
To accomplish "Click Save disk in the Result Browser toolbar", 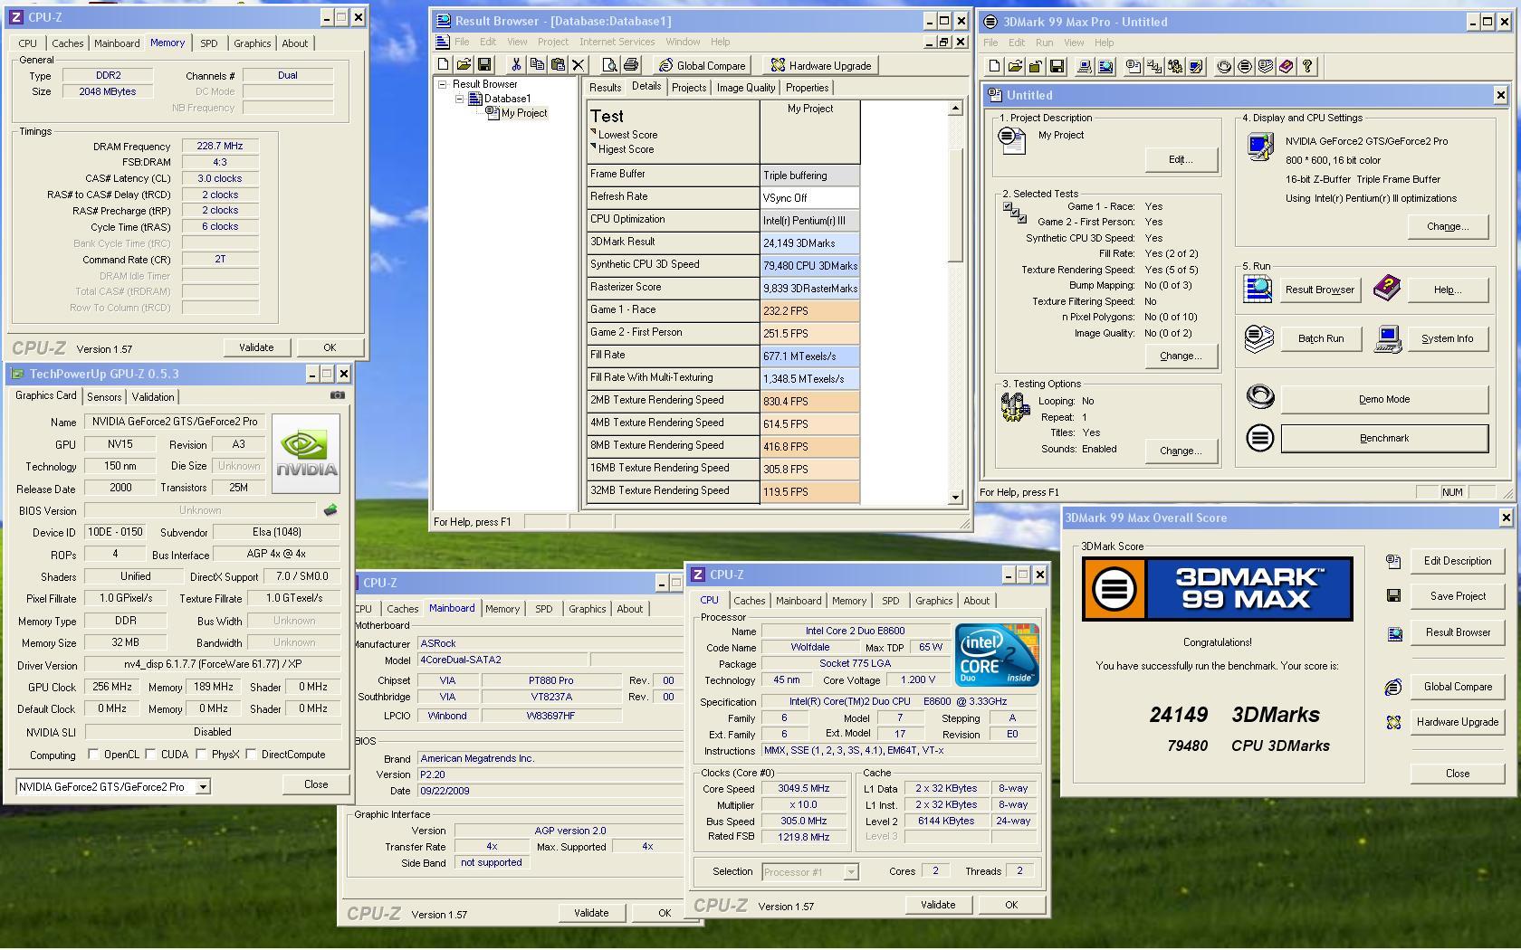I will pos(484,65).
